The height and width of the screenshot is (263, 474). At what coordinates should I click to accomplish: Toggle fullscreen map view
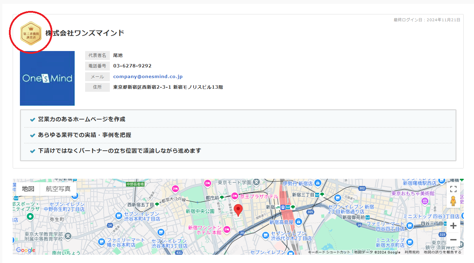(x=453, y=189)
